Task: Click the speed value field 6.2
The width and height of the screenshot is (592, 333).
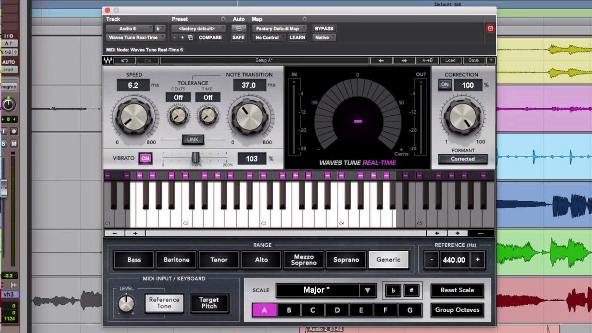Action: pyautogui.click(x=133, y=85)
